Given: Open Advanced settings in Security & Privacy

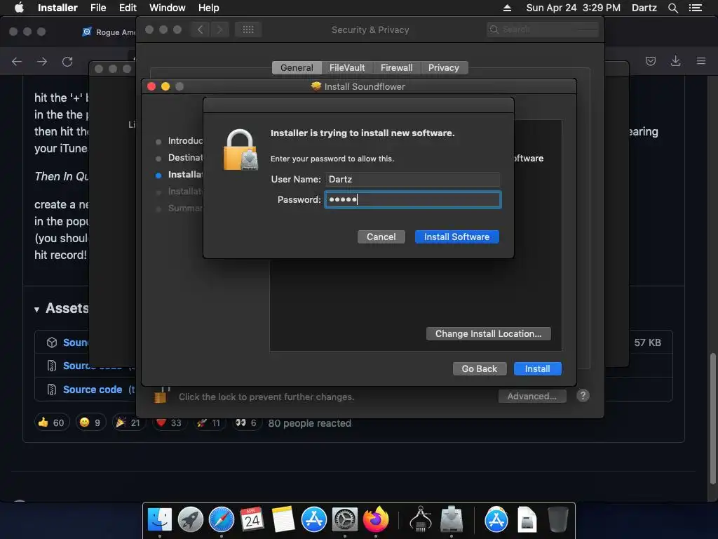Looking at the screenshot, I should [x=532, y=396].
